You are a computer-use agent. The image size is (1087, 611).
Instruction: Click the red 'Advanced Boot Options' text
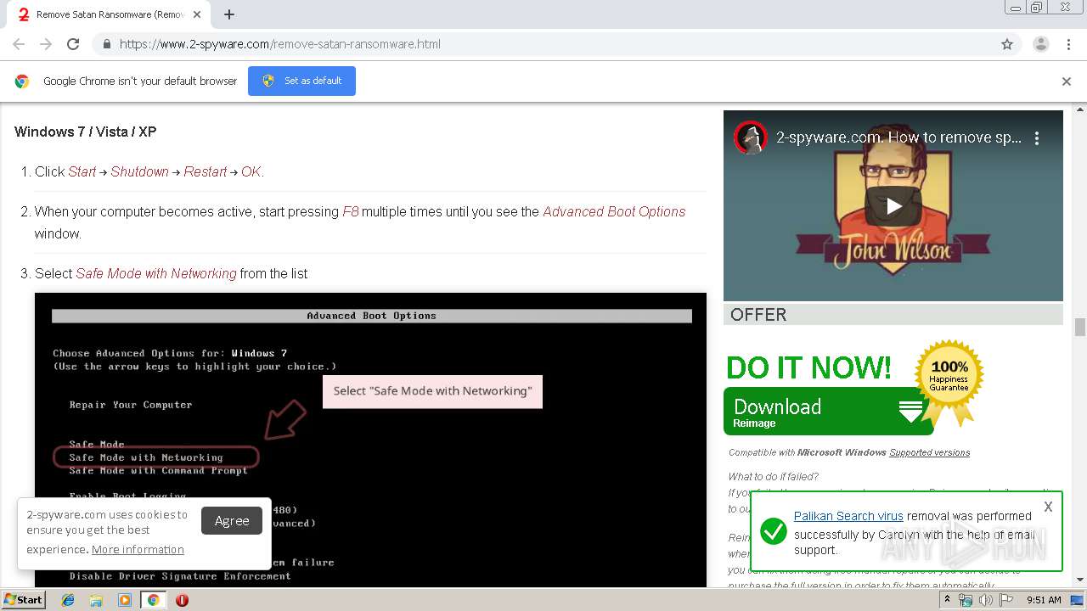coord(614,211)
